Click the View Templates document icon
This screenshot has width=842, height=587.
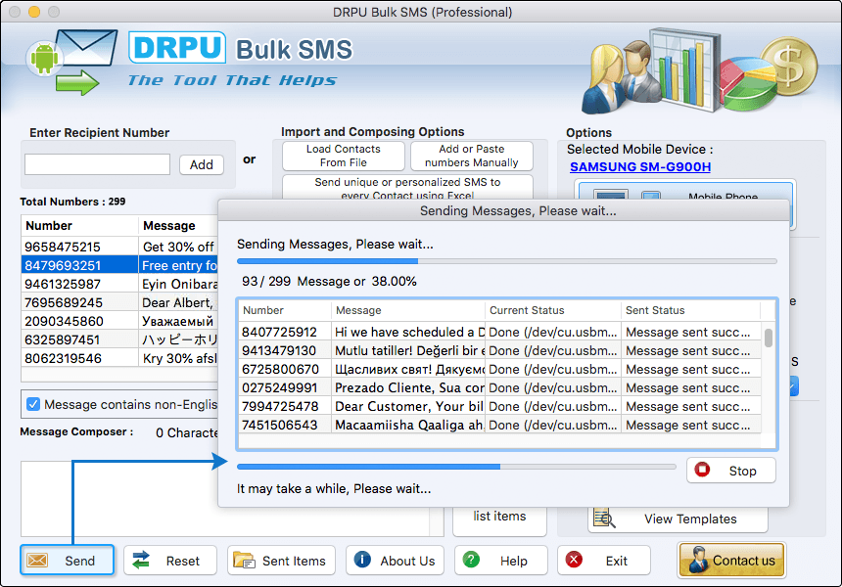coord(603,519)
